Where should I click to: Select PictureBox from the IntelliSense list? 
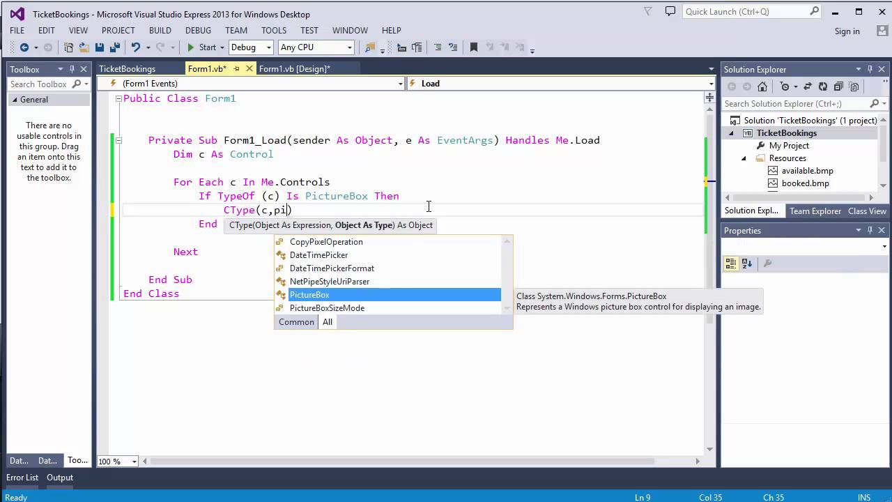point(309,294)
